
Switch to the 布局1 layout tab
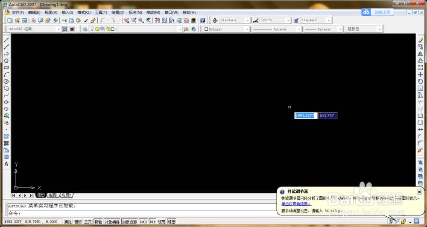tap(53, 195)
